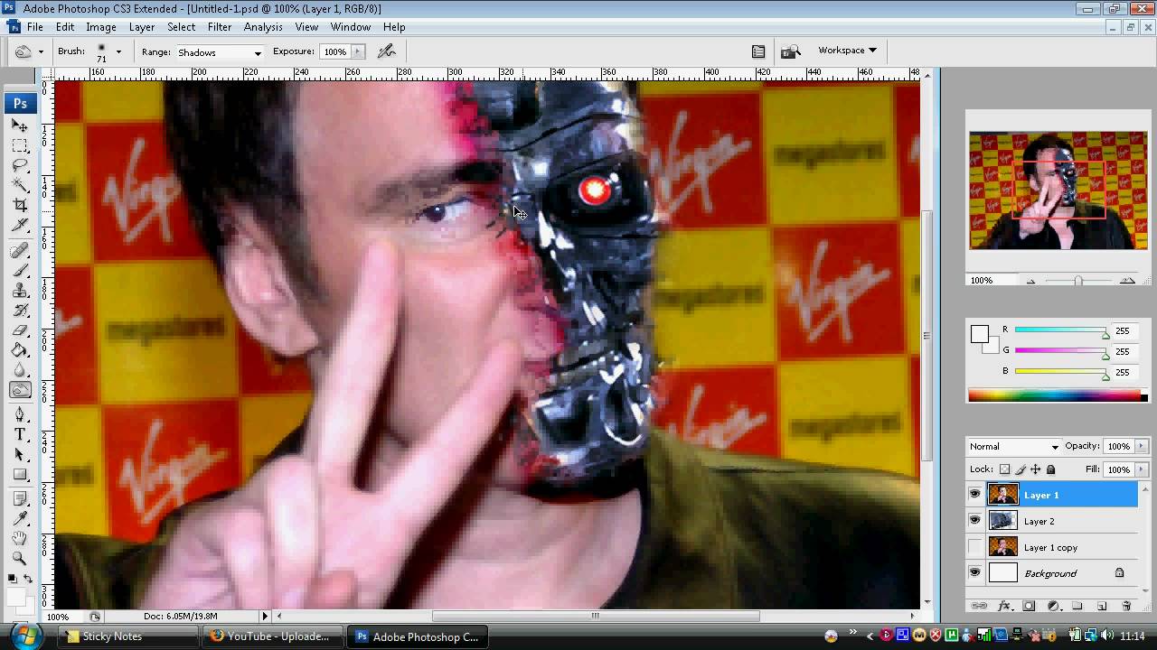Select the Move tool
Screen dimensions: 1157x650
(x=20, y=125)
